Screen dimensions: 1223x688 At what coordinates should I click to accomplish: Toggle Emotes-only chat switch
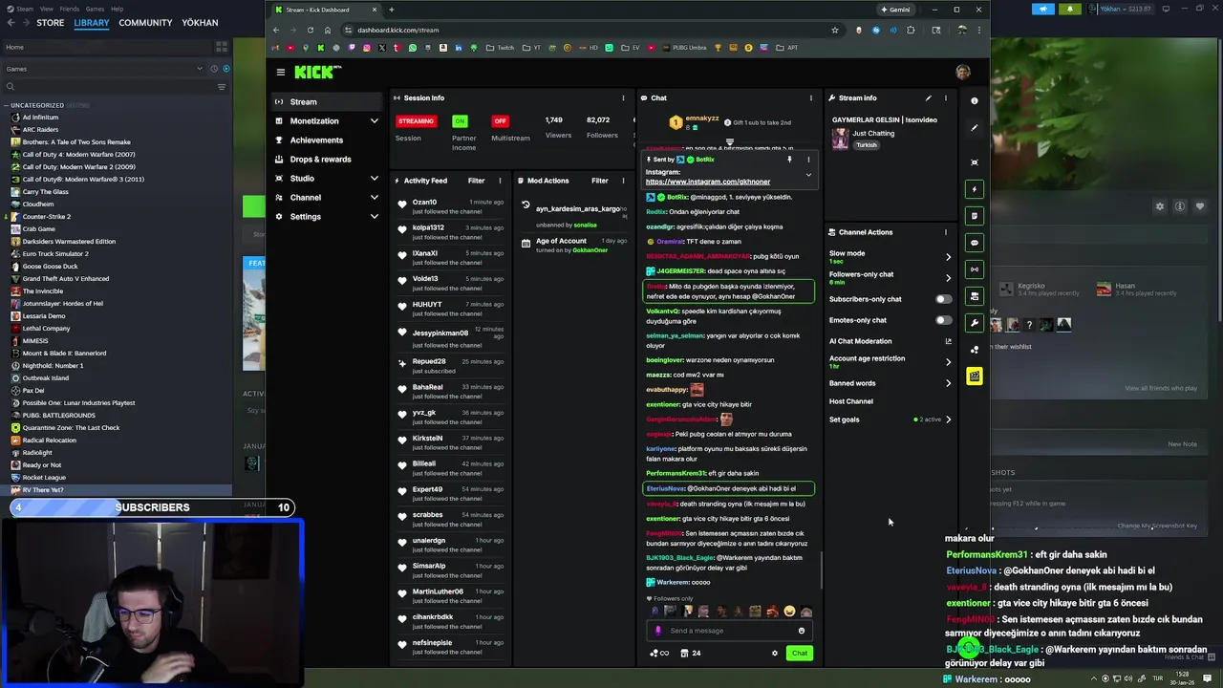[x=943, y=320]
